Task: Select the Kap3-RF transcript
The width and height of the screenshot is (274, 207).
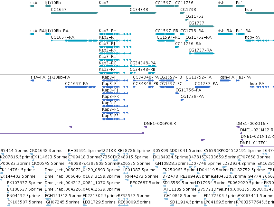Action: 112,73
